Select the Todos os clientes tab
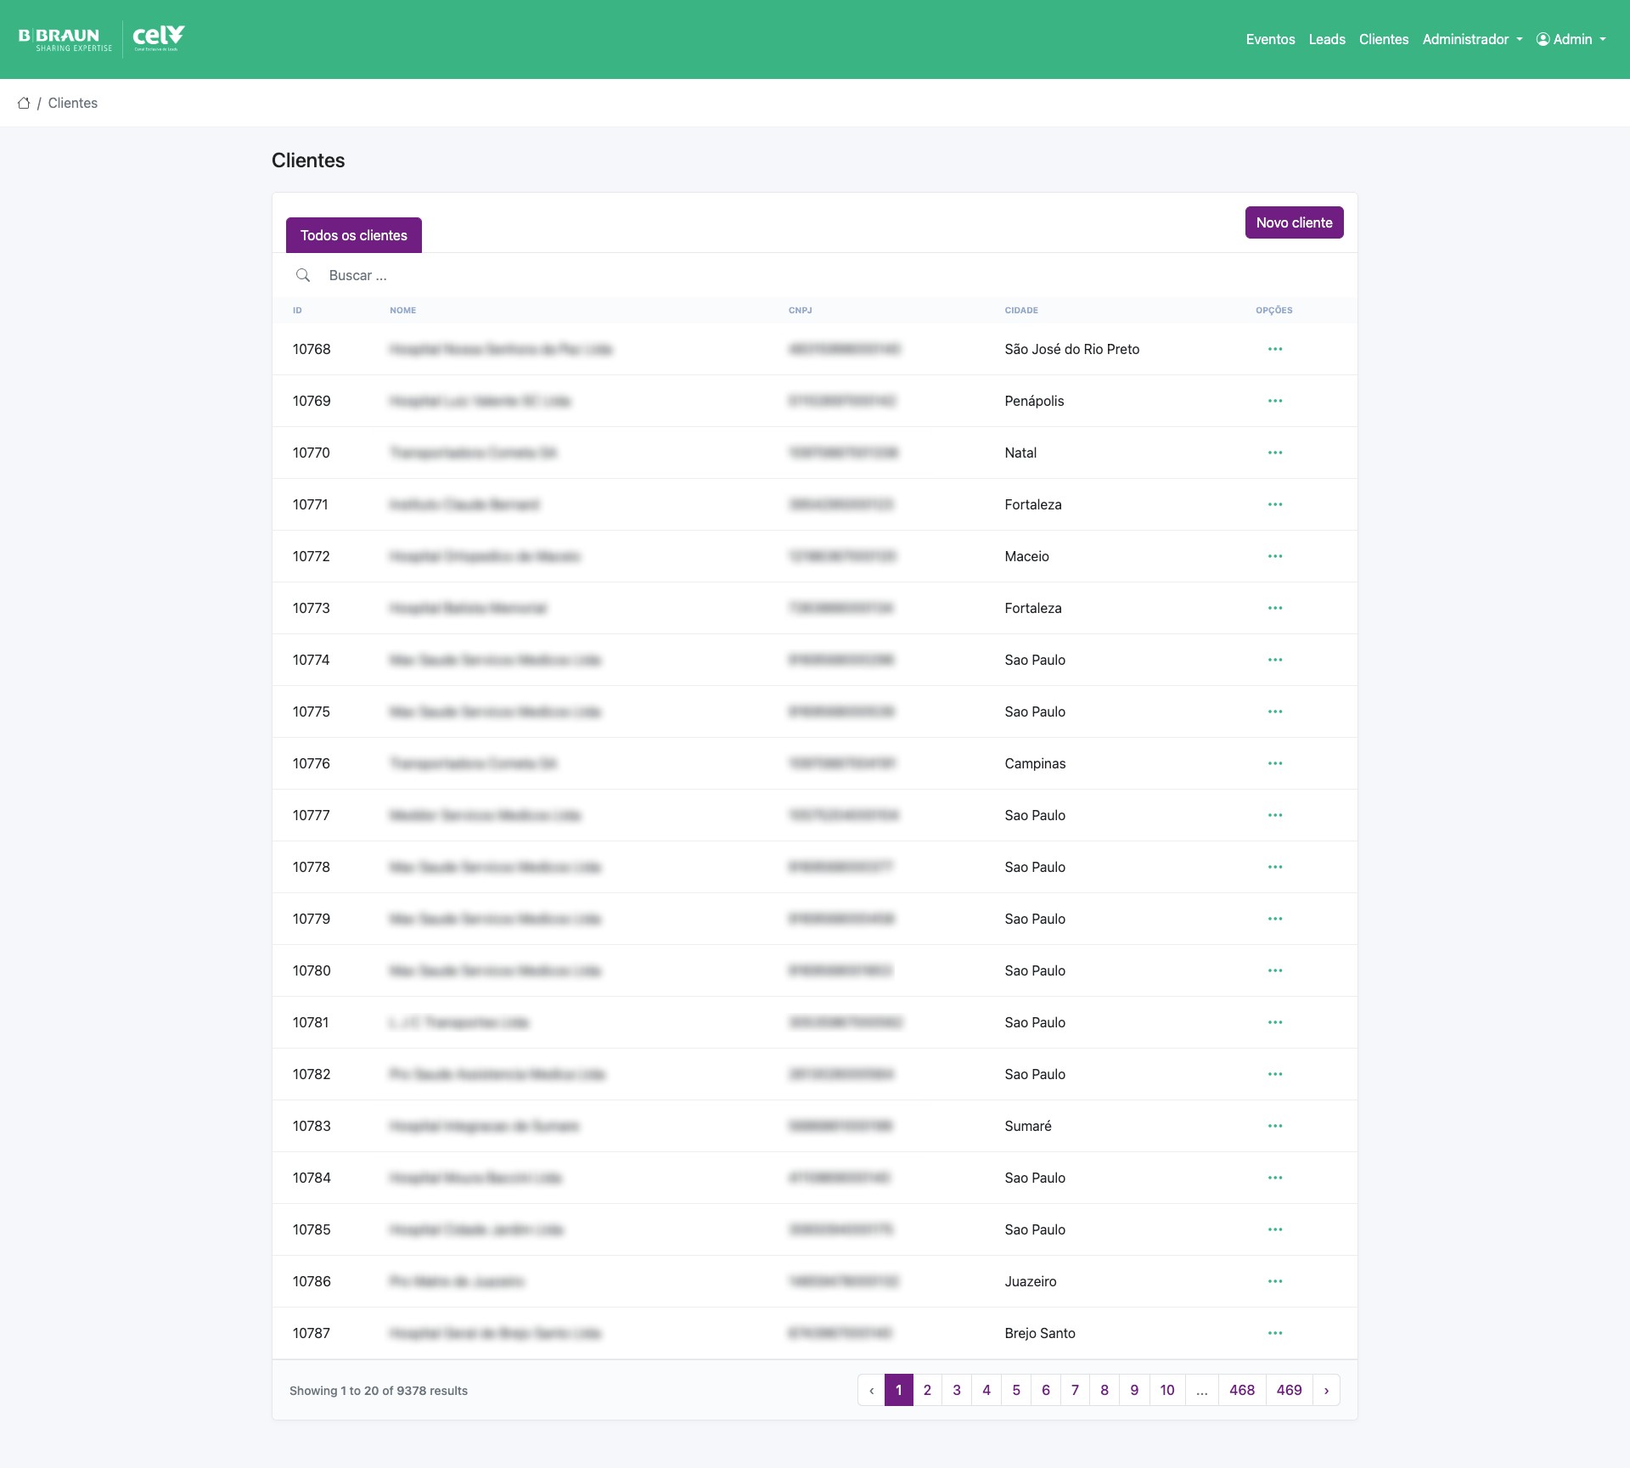The height and width of the screenshot is (1468, 1630). click(353, 235)
